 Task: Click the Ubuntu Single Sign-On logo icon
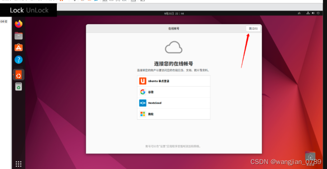[143, 81]
